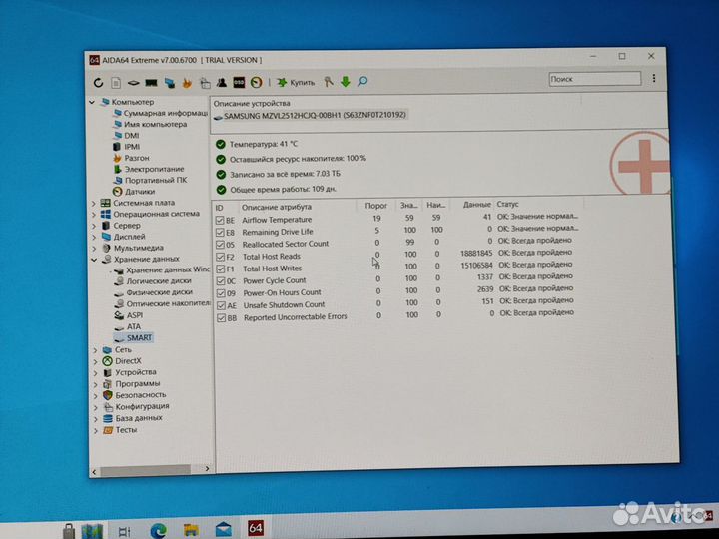Toggle the Power-On Hours Count checkbox
Screen dimensions: 719x539
(x=221, y=293)
